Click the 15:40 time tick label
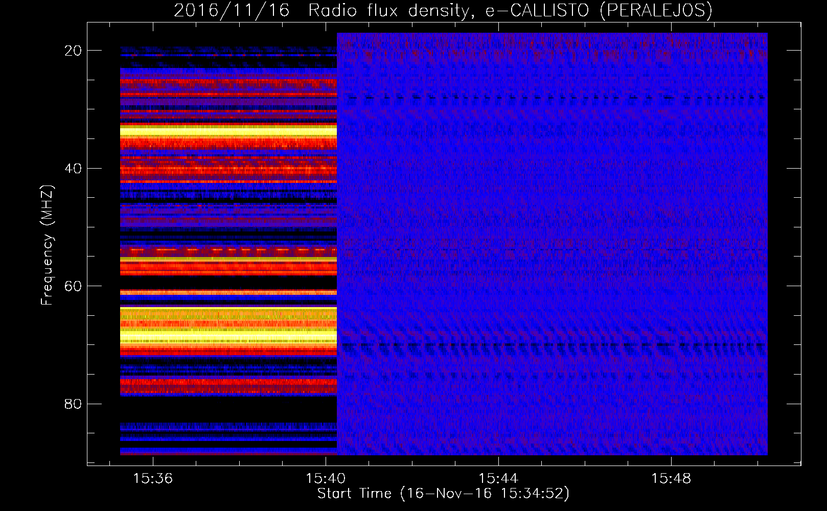This screenshot has height=511, width=827. (x=326, y=479)
